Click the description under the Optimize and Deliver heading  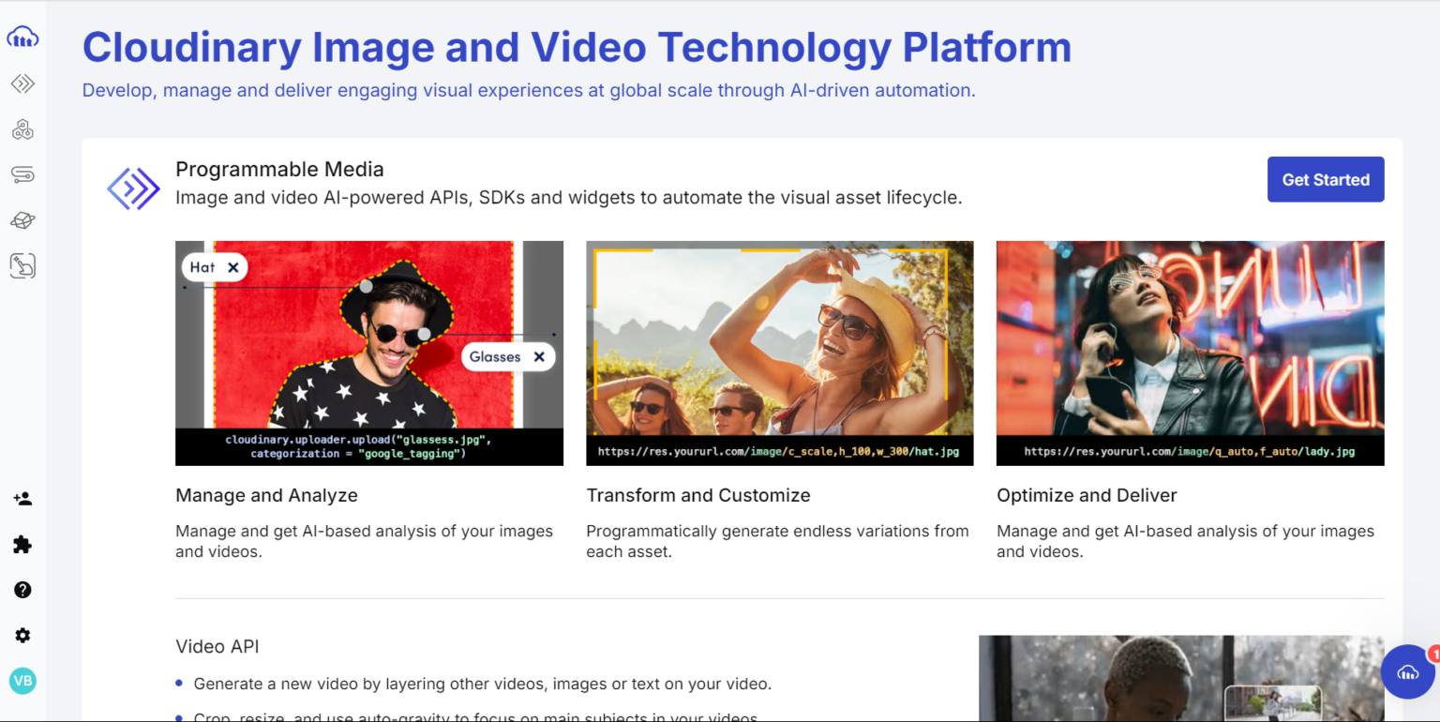[x=1185, y=541]
